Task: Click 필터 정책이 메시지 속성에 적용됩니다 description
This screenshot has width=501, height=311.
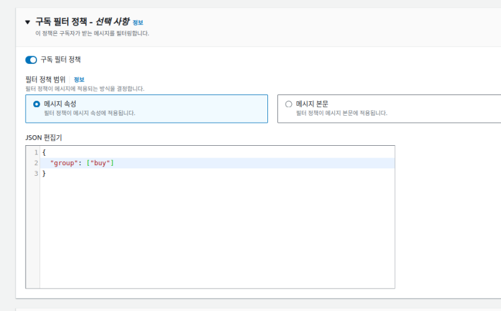Action: [x=89, y=113]
